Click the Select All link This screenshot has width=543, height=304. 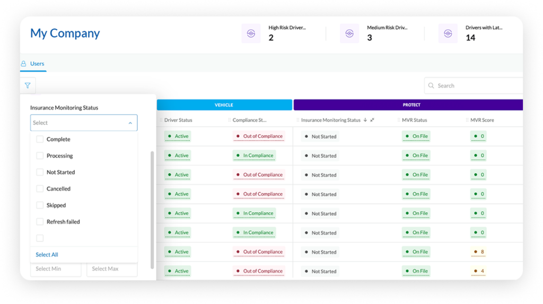47,255
